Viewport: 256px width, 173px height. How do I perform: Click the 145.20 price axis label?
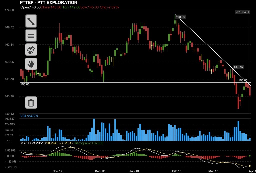[9, 96]
